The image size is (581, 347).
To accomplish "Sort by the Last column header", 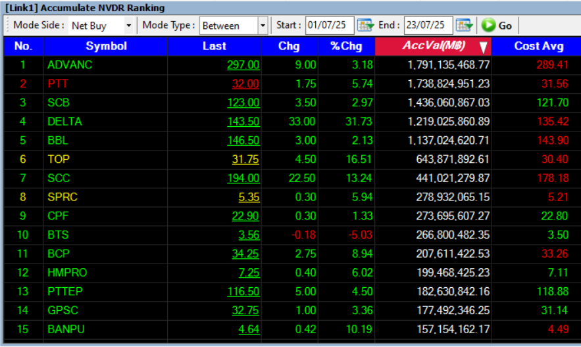I will click(214, 46).
